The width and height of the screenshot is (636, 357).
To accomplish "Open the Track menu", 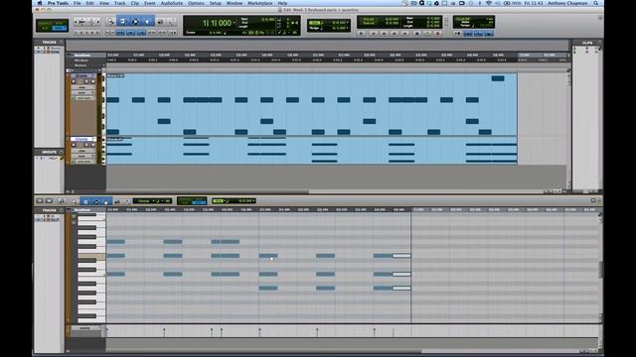I will click(119, 3).
